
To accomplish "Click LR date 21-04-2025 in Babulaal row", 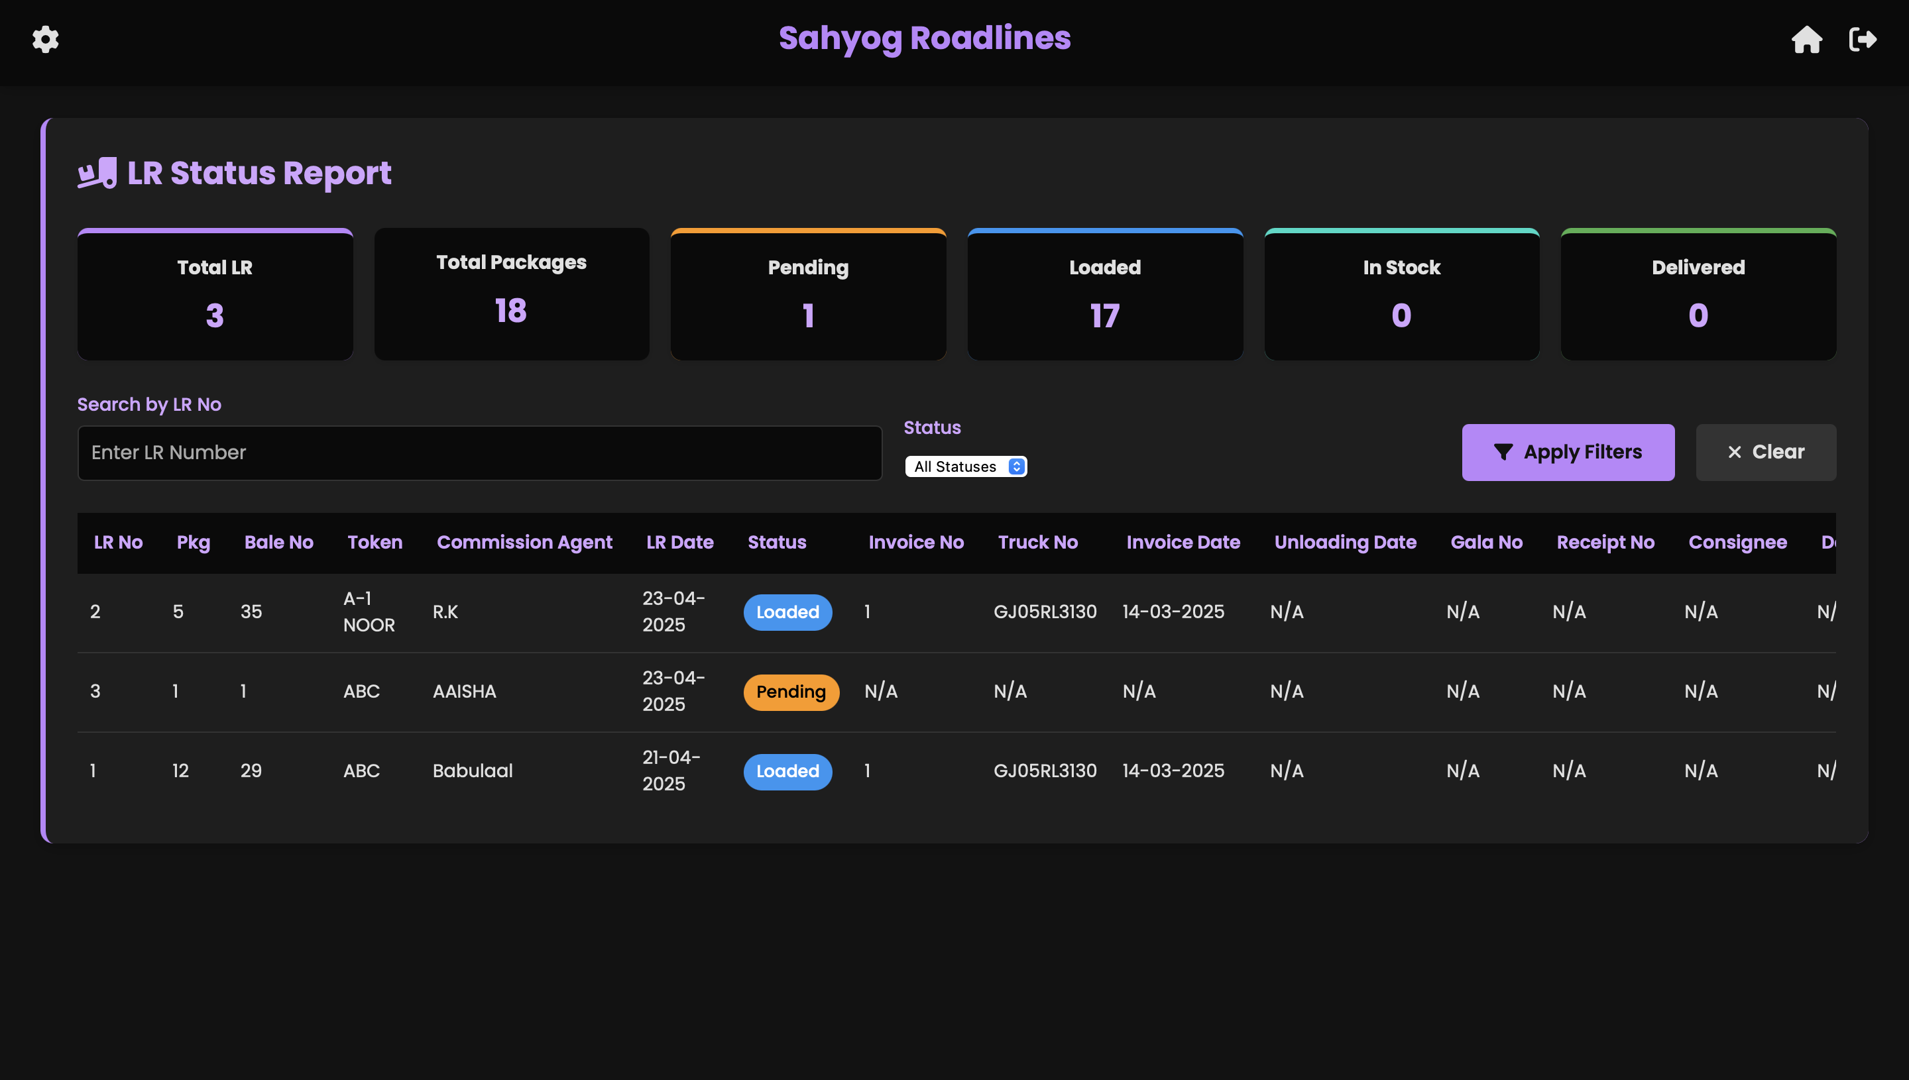I will (671, 771).
